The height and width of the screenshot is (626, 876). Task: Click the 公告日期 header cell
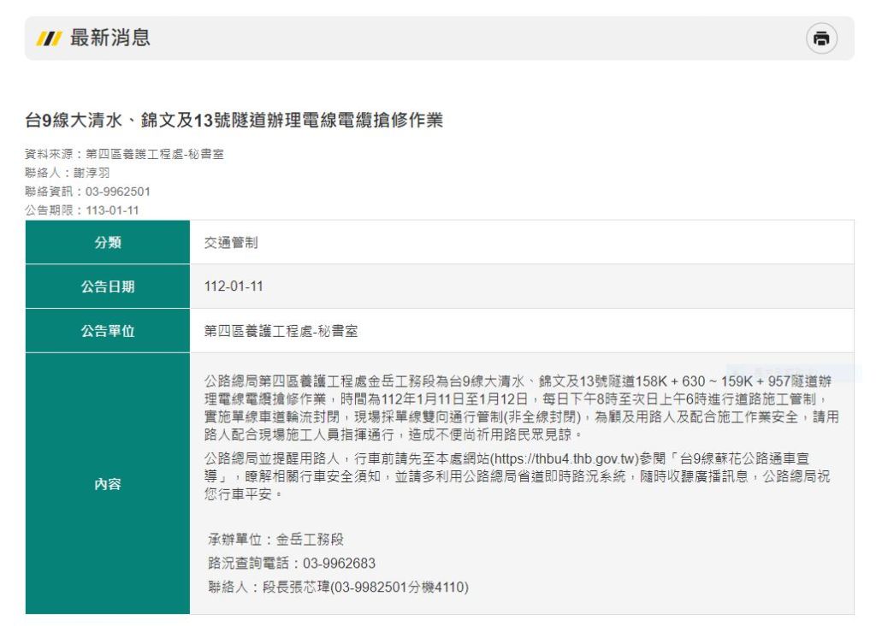pyautogui.click(x=108, y=287)
